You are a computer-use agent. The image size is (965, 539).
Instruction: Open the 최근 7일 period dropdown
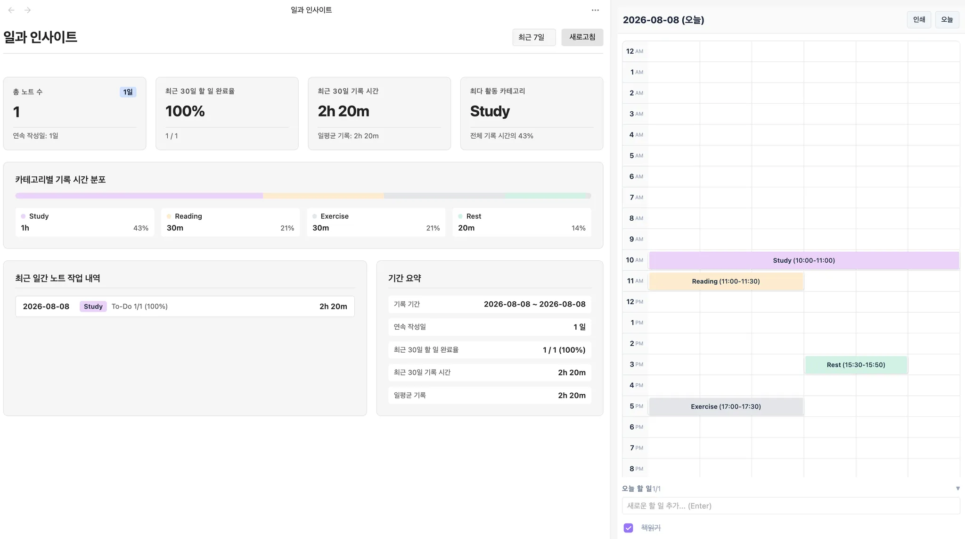point(534,37)
